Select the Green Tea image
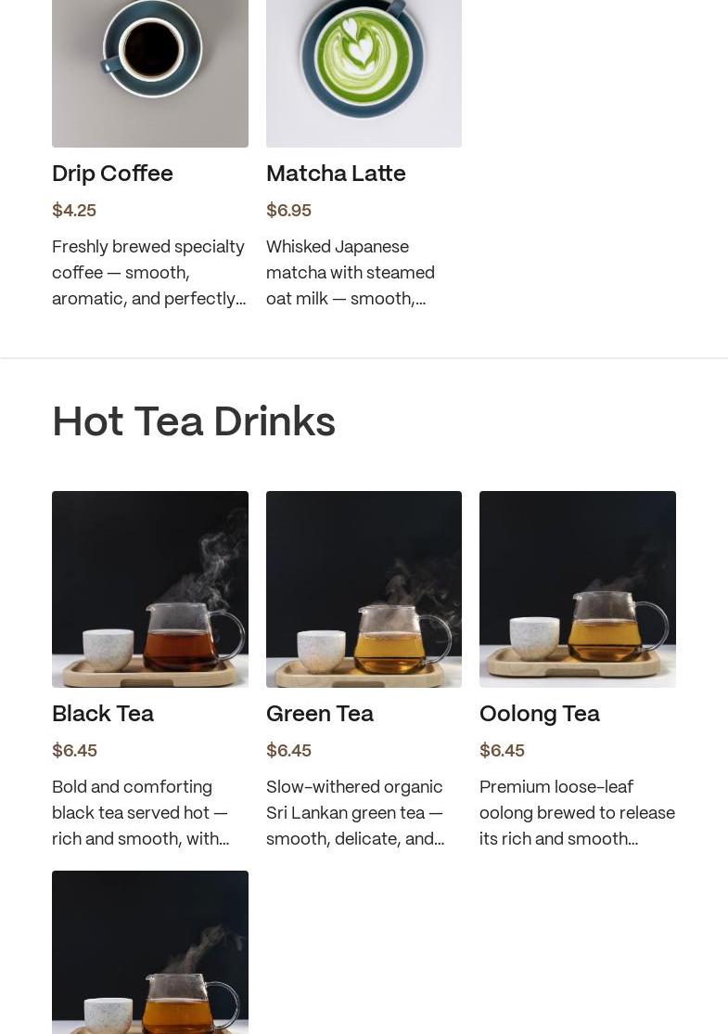Screen dimensions: 728x1034 (364, 588)
